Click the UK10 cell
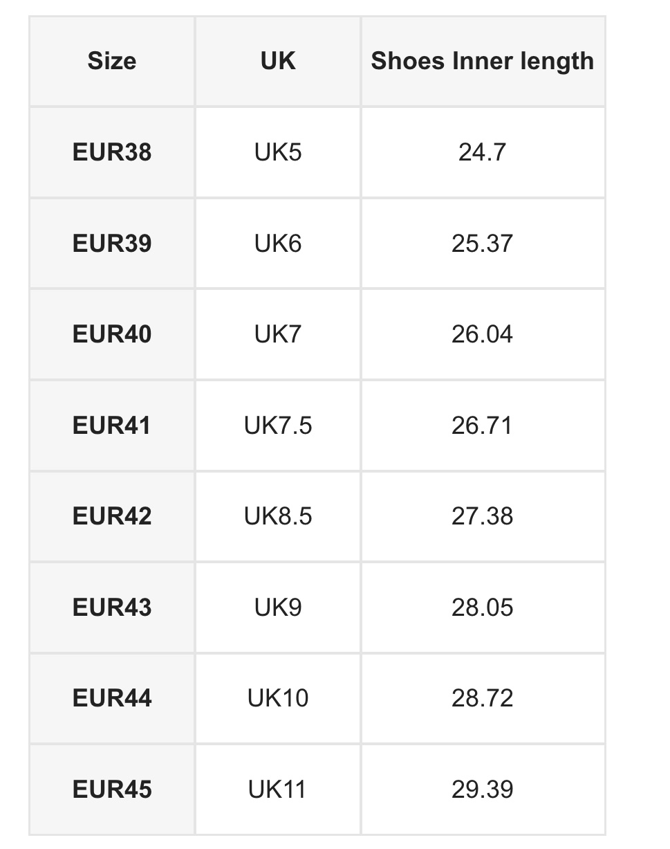670x849 pixels. [x=278, y=698]
